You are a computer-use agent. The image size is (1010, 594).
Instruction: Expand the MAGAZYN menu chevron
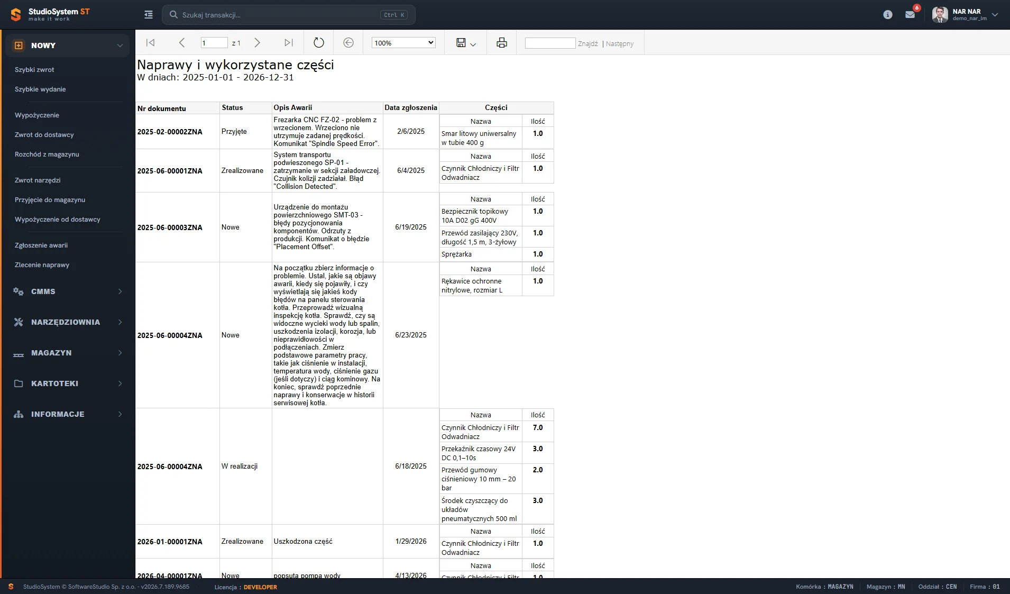click(x=120, y=353)
